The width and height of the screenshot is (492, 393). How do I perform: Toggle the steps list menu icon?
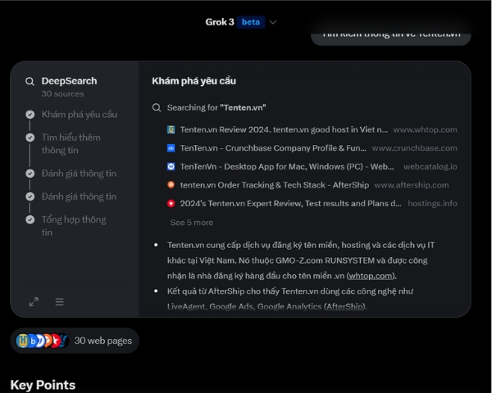(59, 302)
